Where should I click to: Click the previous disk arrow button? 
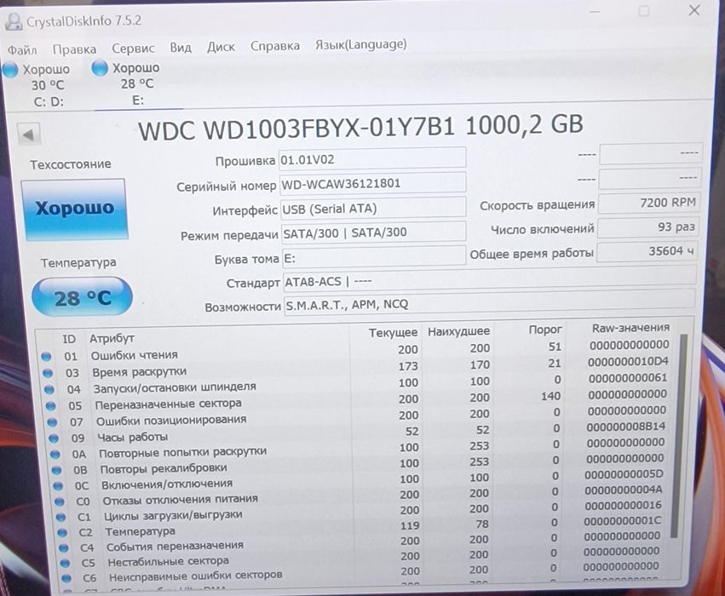29,135
